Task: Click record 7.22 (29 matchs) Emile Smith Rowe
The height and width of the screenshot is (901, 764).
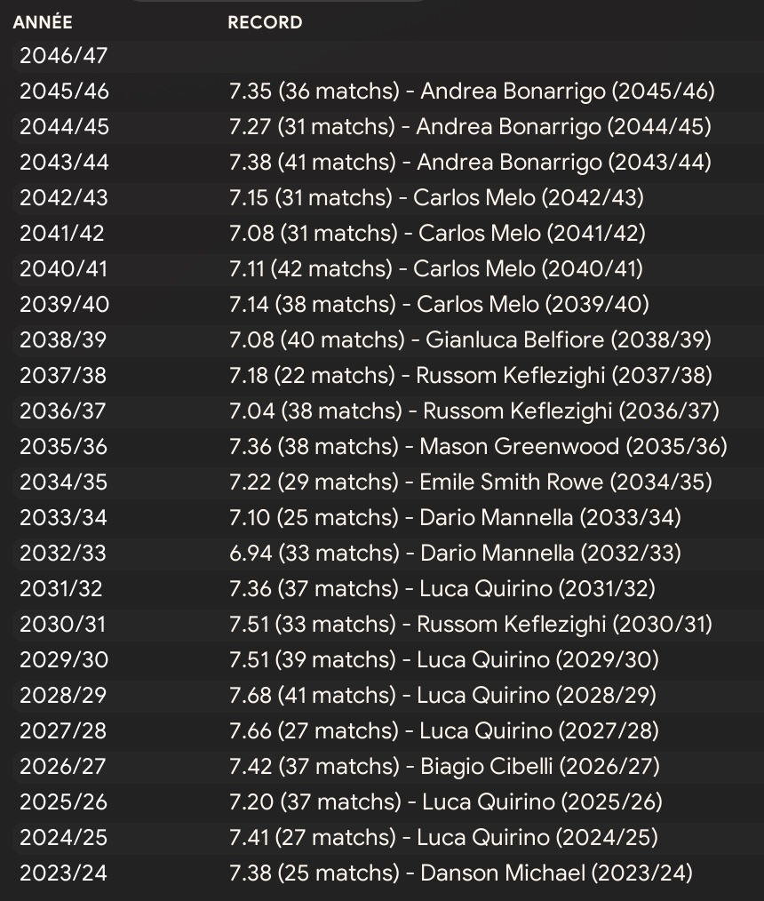Action: coord(471,482)
